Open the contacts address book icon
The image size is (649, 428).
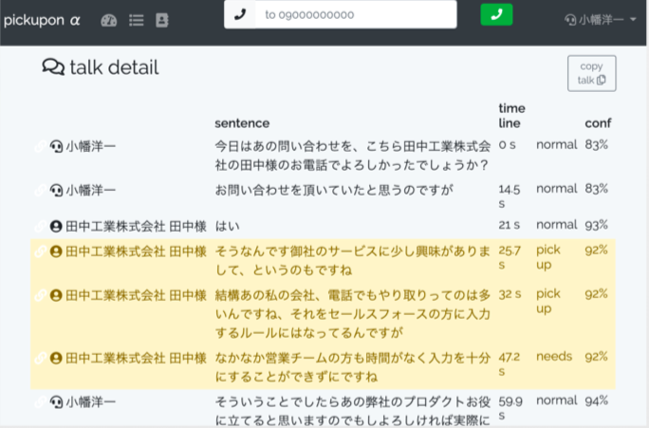pyautogui.click(x=161, y=19)
